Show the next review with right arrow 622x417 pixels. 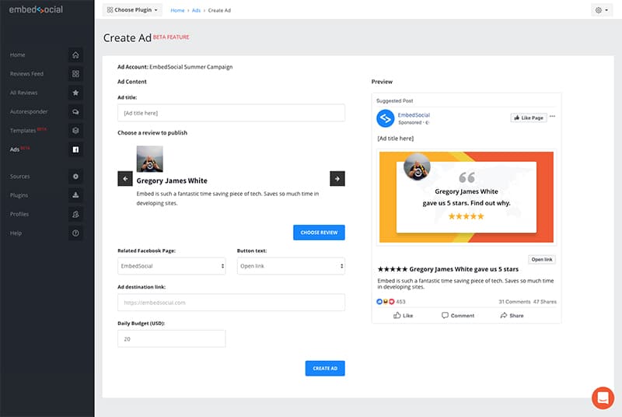pos(337,178)
